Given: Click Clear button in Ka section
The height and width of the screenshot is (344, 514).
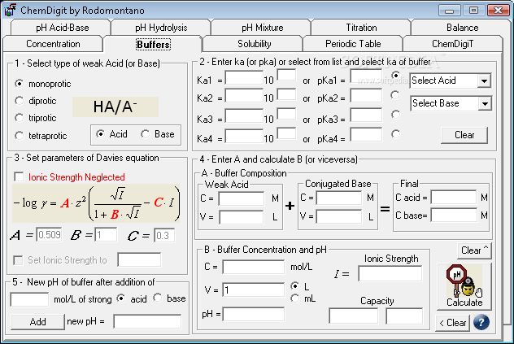Looking at the screenshot, I should pyautogui.click(x=464, y=135).
